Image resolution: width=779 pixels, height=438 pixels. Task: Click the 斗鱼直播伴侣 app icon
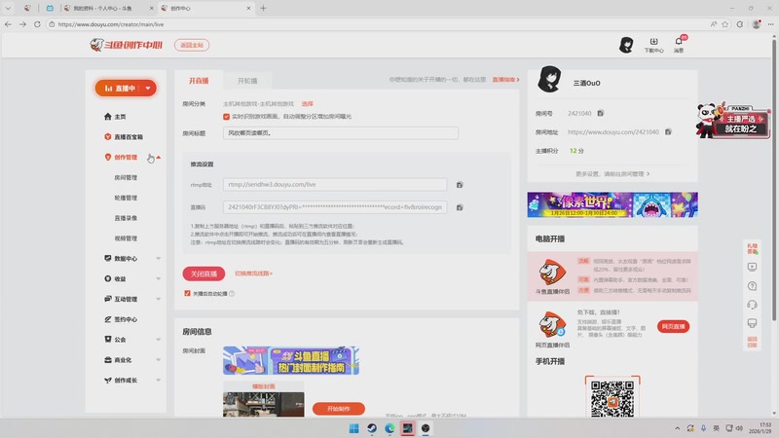coord(552,273)
